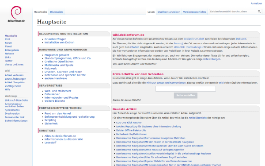Viewport: 265px width, 166px height.
Task: Go to 'Zufällige Seite'
Action: click(13, 86)
